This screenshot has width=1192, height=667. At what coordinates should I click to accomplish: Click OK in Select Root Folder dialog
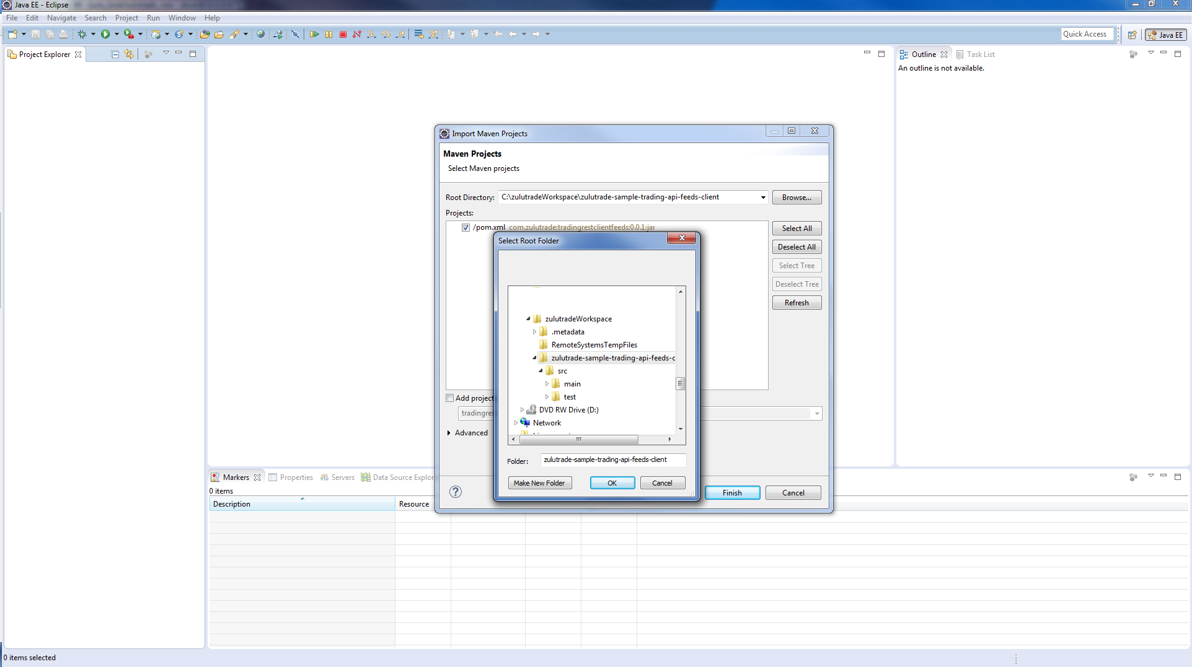pos(612,483)
